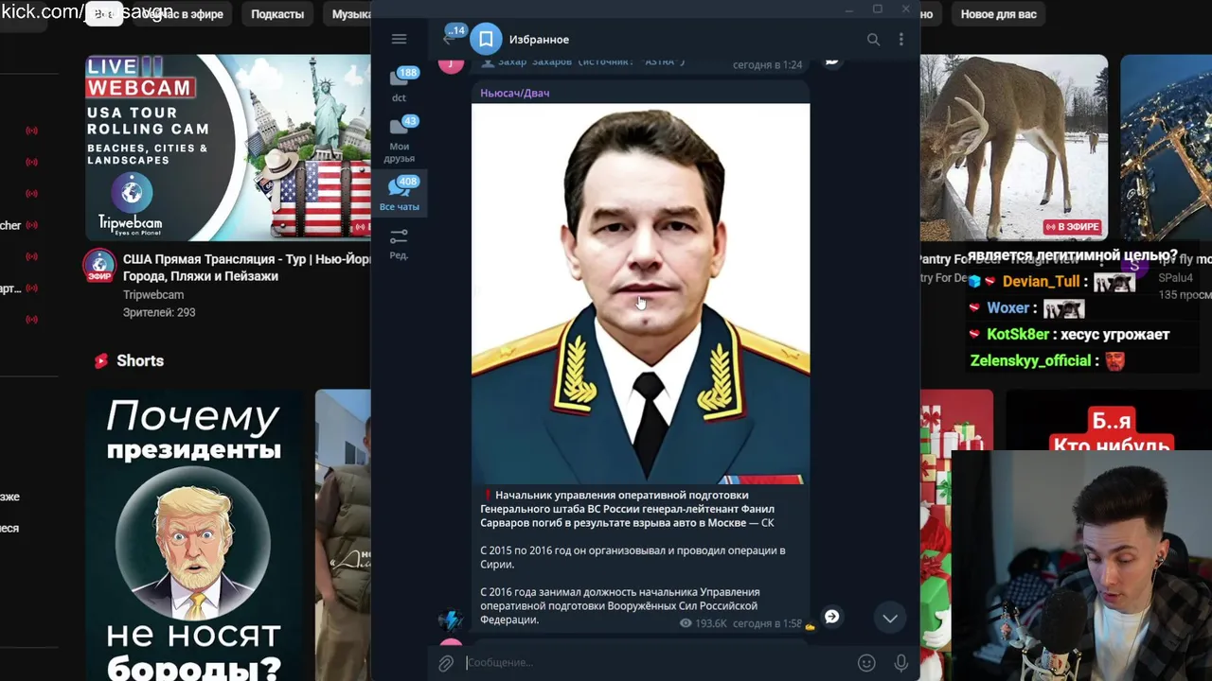Image resolution: width=1212 pixels, height=681 pixels.
Task: Click the Избранное chat title
Action: click(x=539, y=39)
